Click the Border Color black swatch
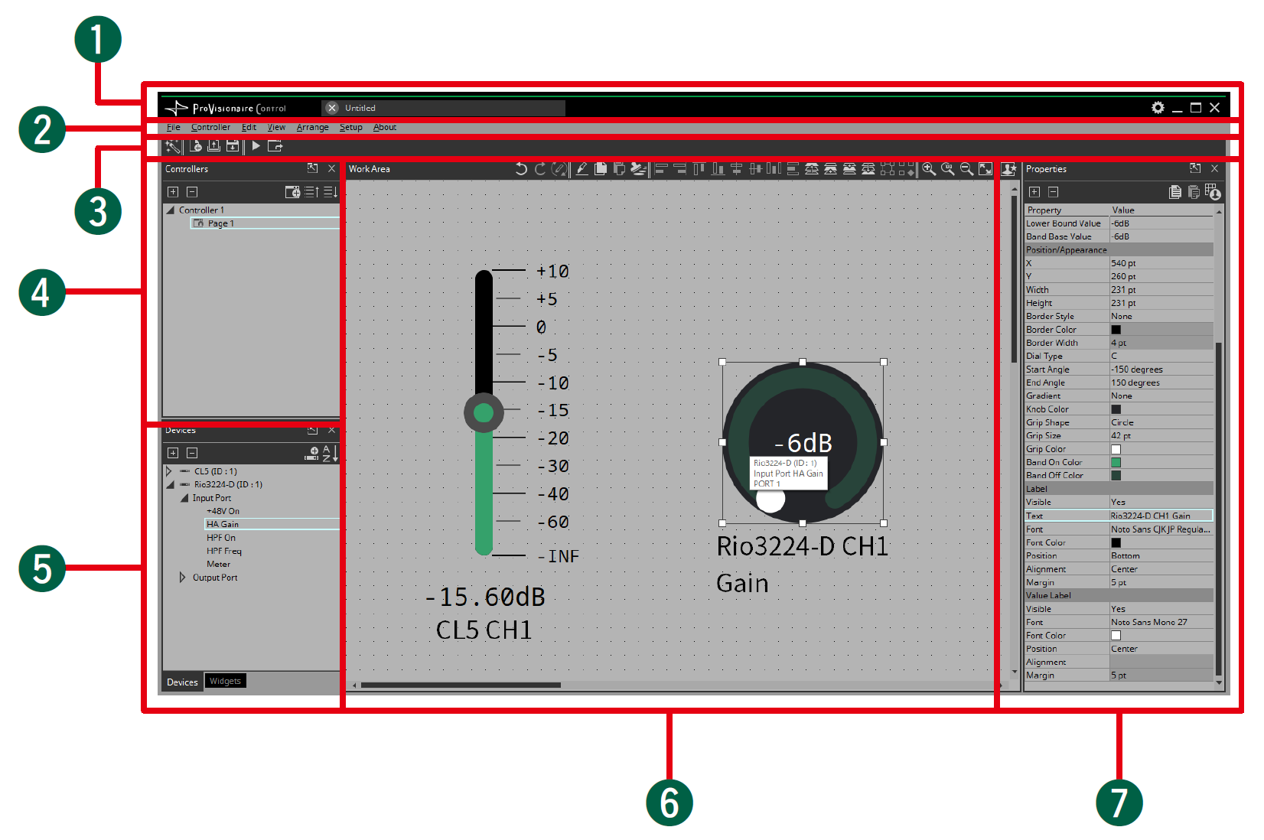 1116,330
